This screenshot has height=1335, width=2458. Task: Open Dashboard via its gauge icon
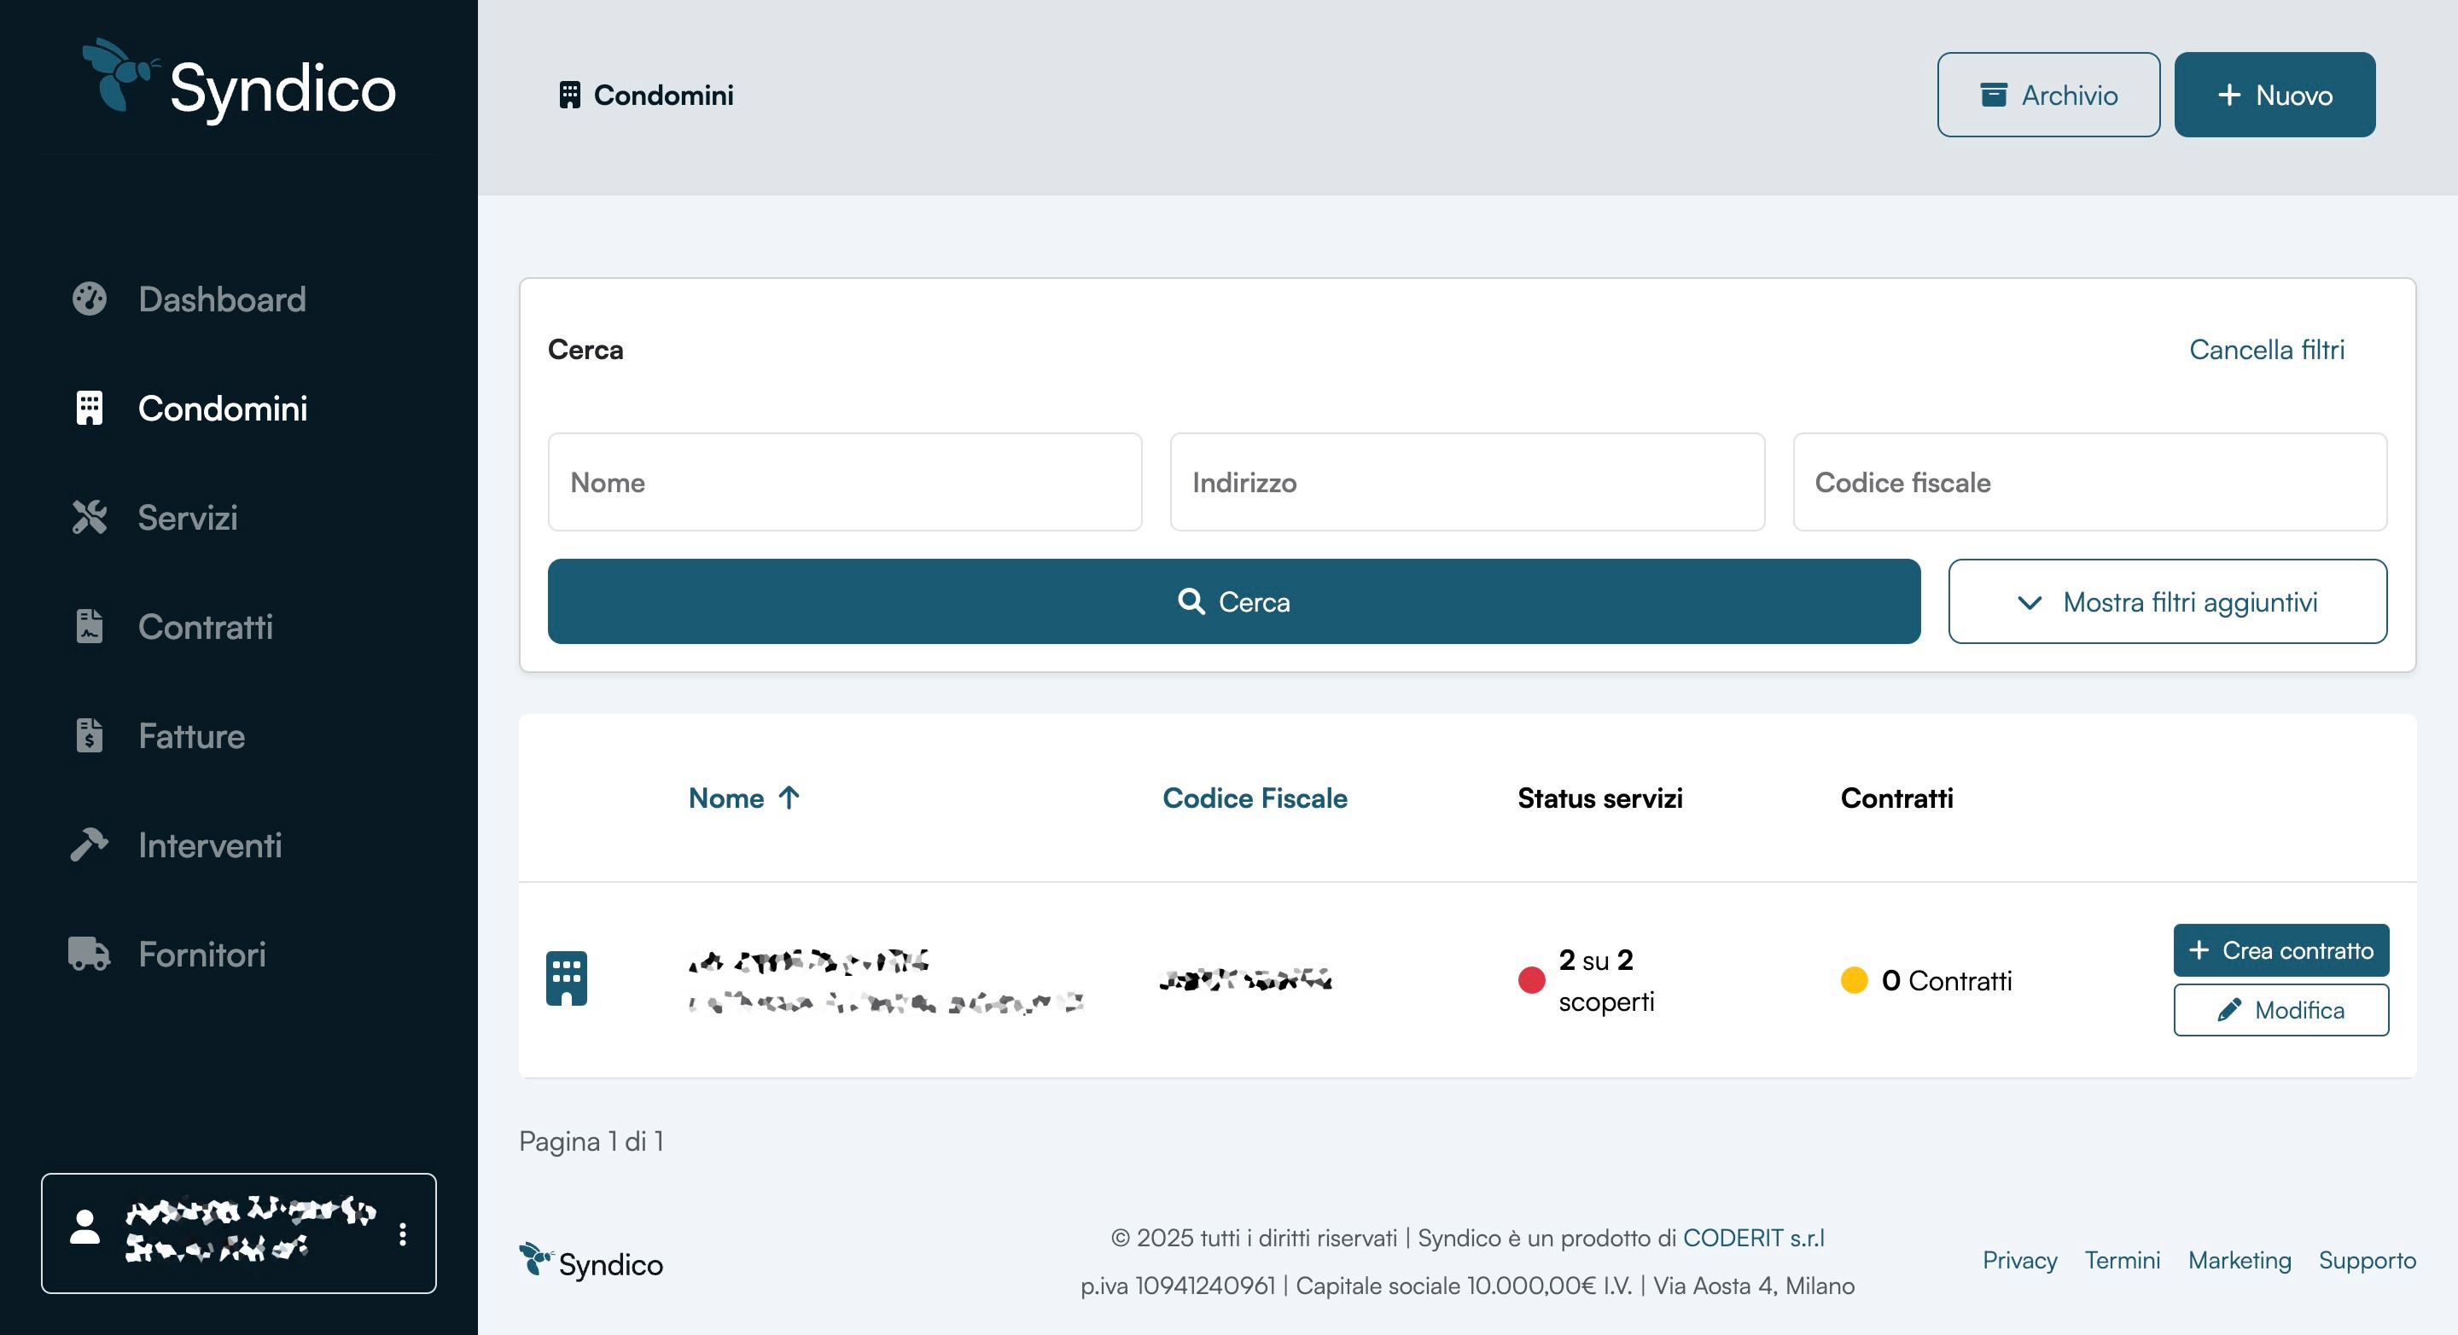click(x=90, y=299)
